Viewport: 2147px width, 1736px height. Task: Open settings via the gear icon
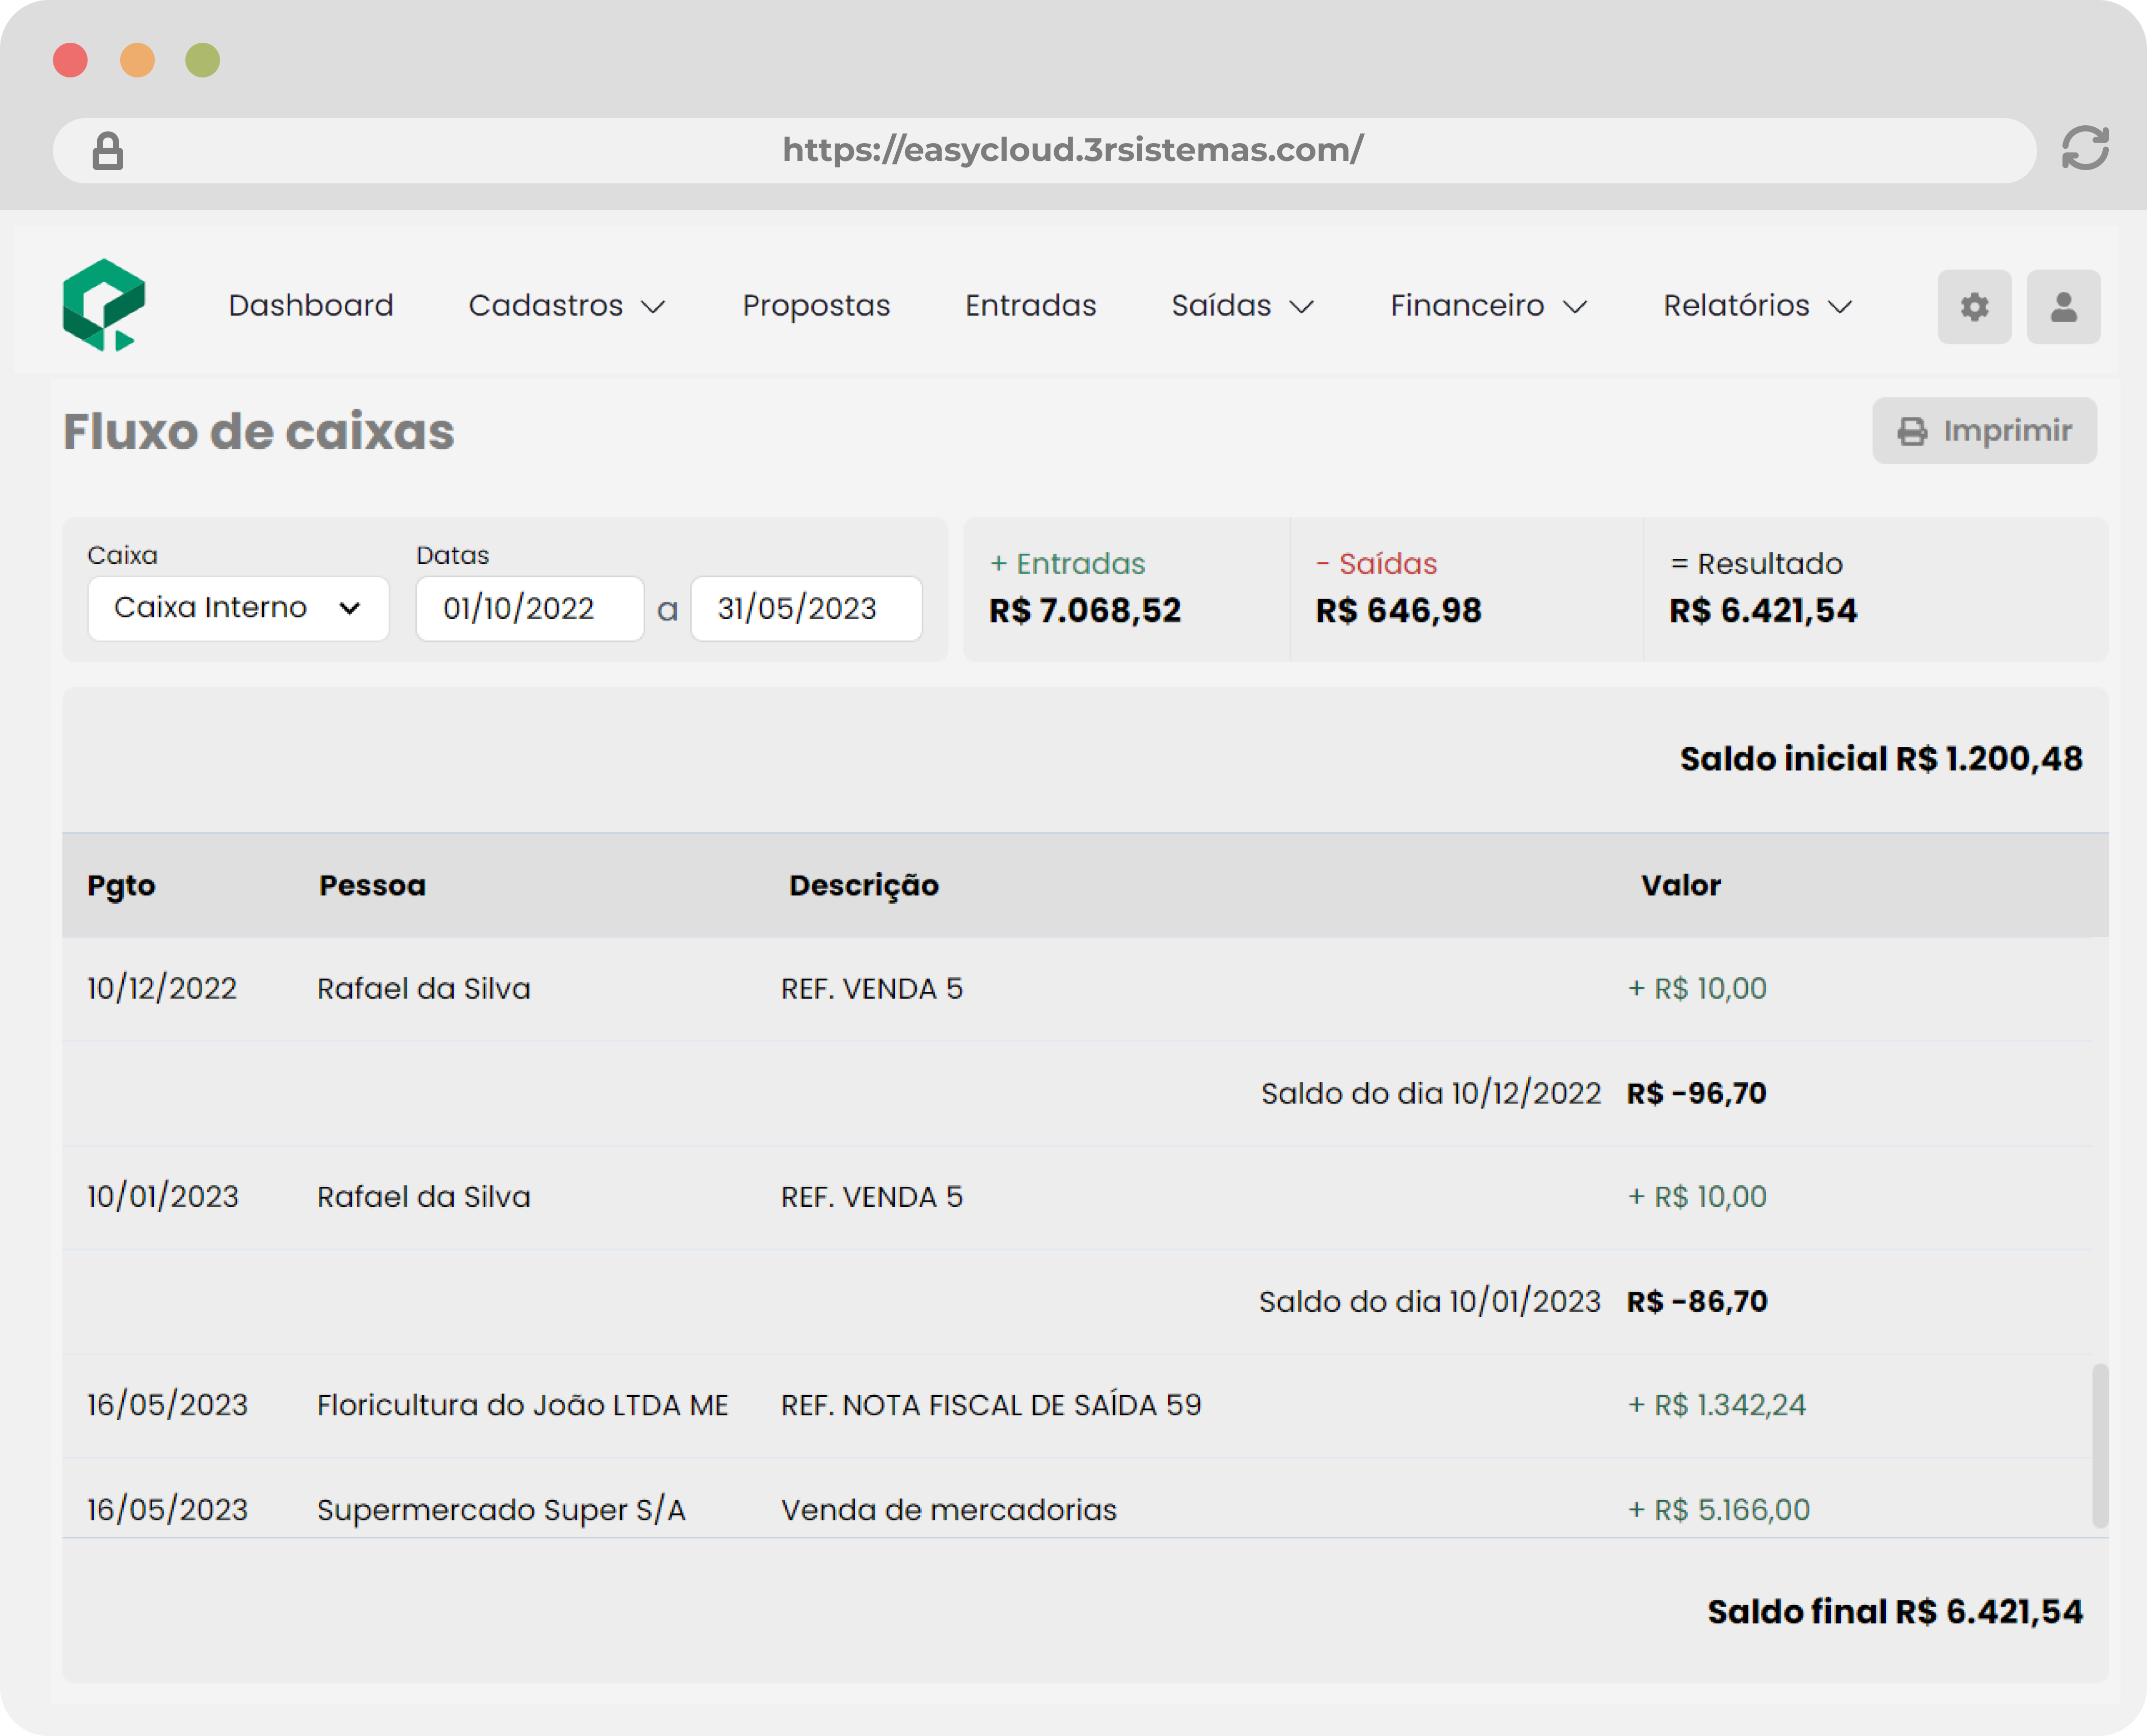(1974, 306)
